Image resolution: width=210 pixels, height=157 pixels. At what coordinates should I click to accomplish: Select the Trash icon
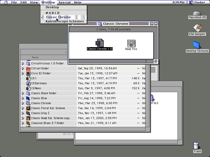(x=196, y=145)
